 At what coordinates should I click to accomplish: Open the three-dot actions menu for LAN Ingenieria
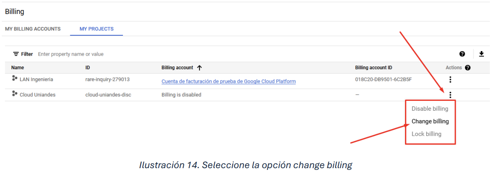450,80
